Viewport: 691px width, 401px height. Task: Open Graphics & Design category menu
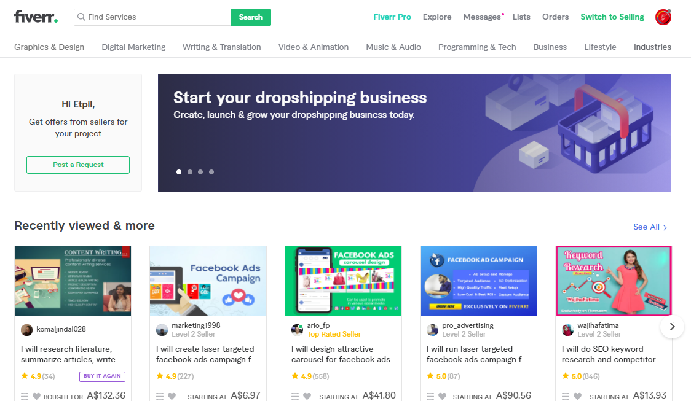tap(49, 47)
